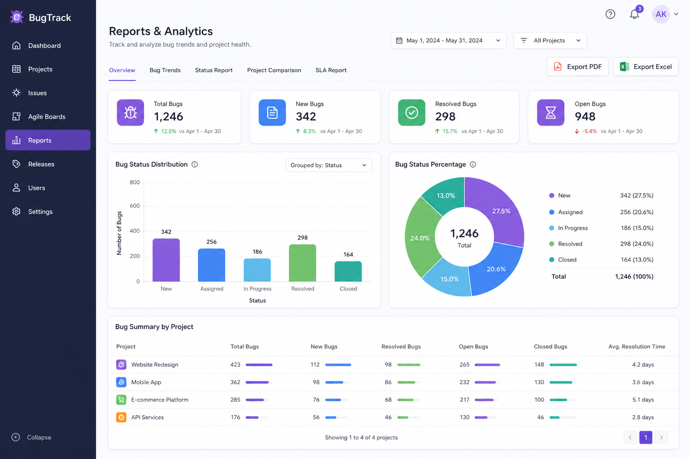
Task: Switch to the Bug Trends tab
Action: 165,70
